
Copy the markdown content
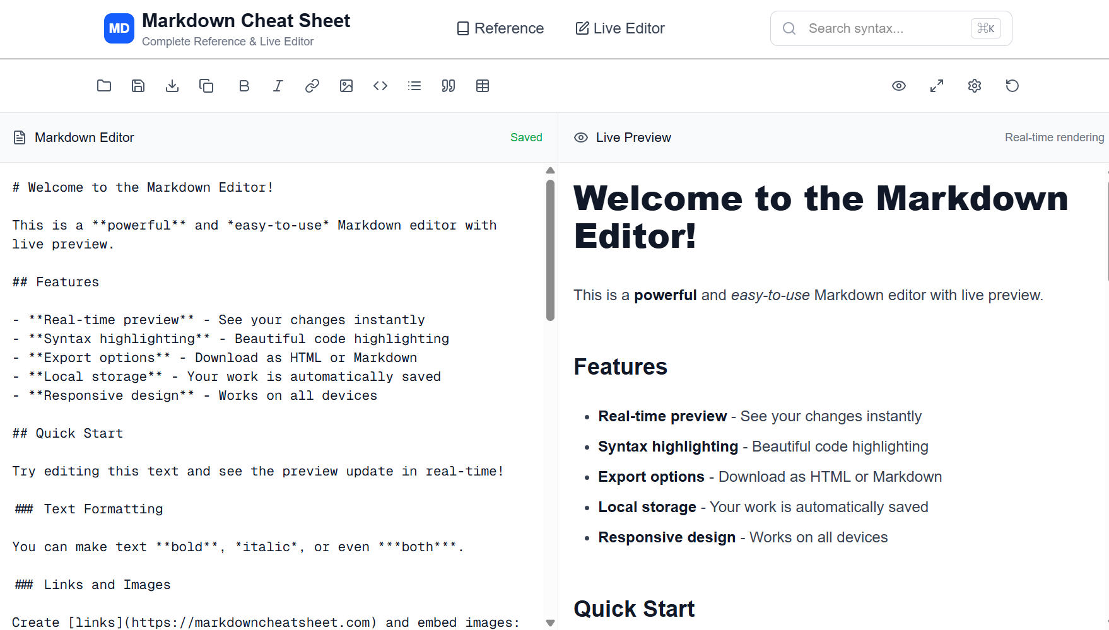click(206, 86)
